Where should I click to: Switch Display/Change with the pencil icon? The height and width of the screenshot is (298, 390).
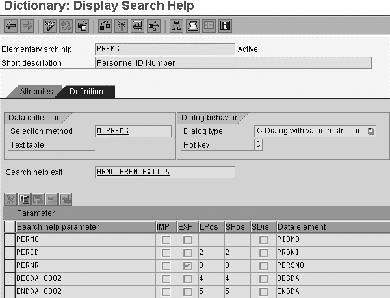tap(49, 25)
